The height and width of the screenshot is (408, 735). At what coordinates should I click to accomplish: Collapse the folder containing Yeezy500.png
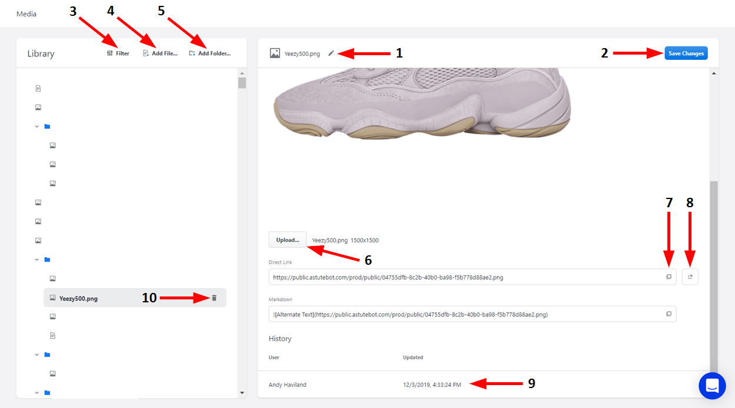tap(37, 259)
